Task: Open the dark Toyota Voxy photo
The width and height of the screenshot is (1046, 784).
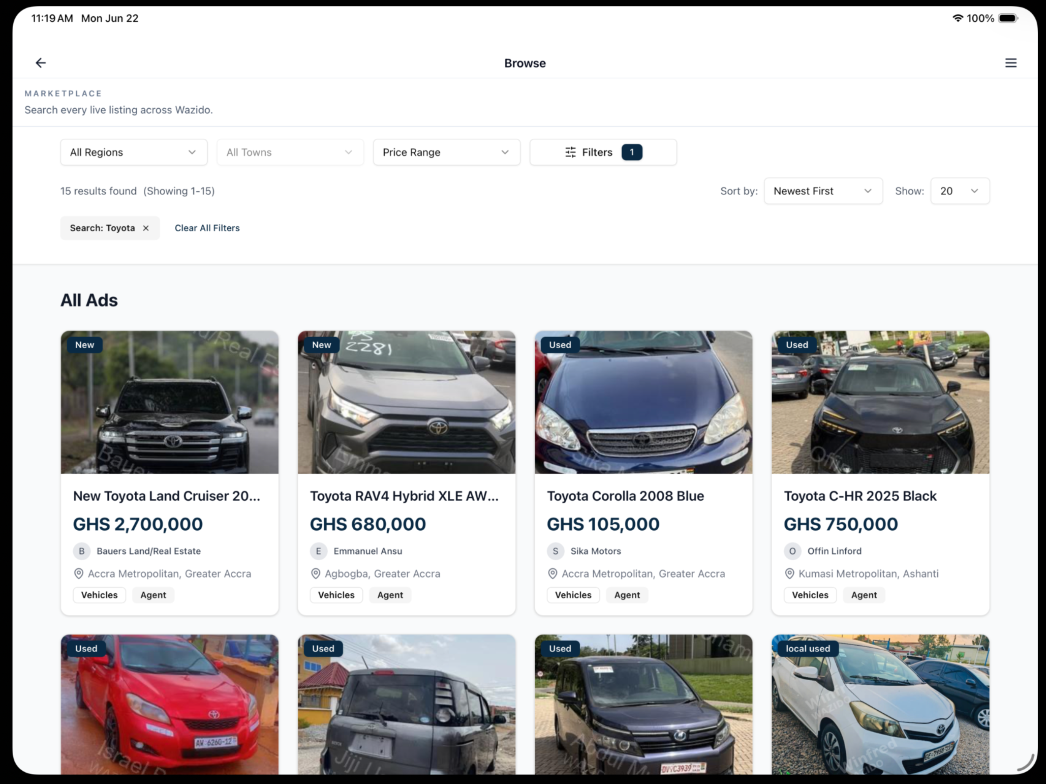Action: pos(643,705)
